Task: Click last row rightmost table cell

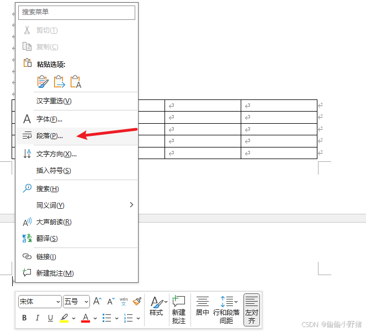Action: 279,153
